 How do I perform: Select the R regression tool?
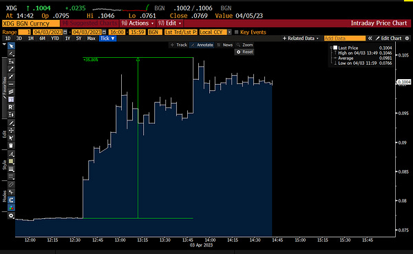click(x=11, y=107)
